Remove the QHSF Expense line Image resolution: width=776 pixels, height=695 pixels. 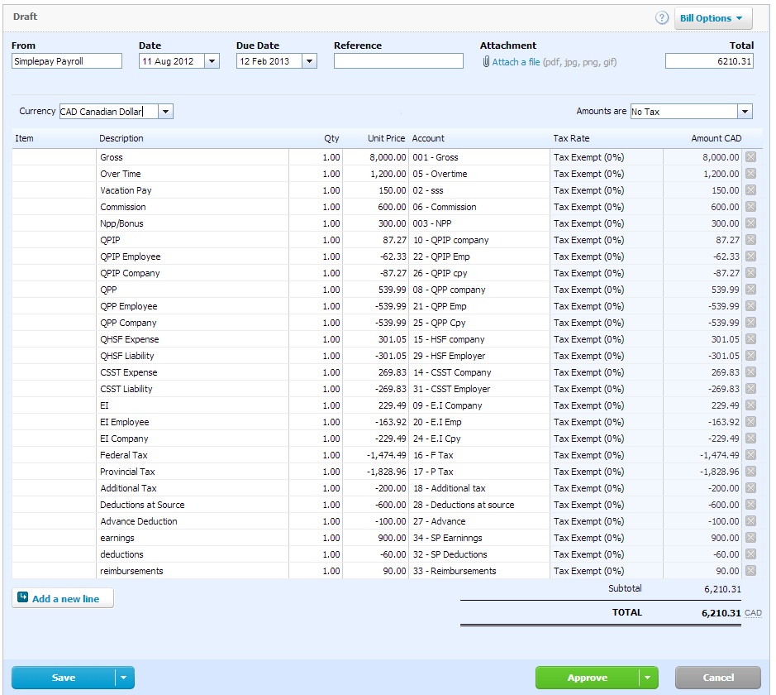tap(750, 339)
